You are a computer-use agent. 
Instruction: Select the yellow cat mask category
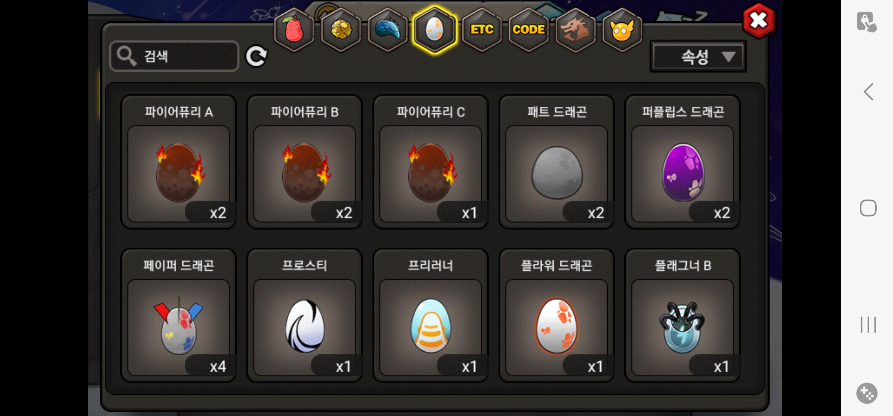pyautogui.click(x=622, y=30)
